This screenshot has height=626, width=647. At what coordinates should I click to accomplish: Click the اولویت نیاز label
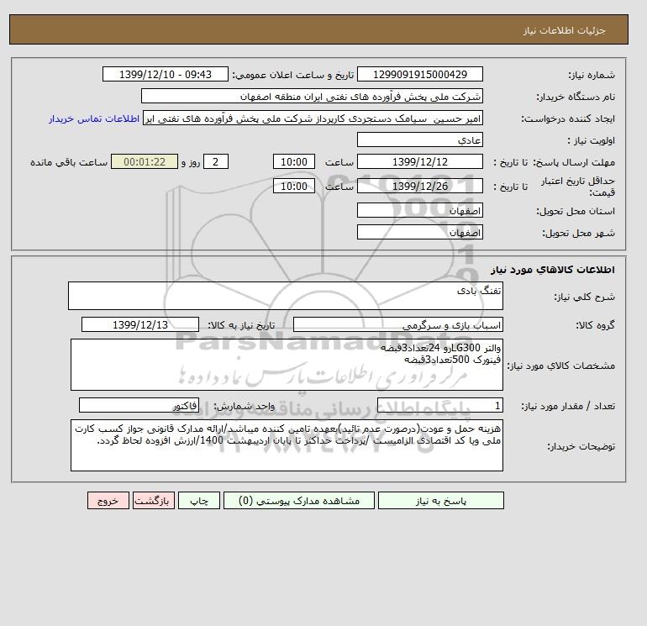click(x=592, y=140)
